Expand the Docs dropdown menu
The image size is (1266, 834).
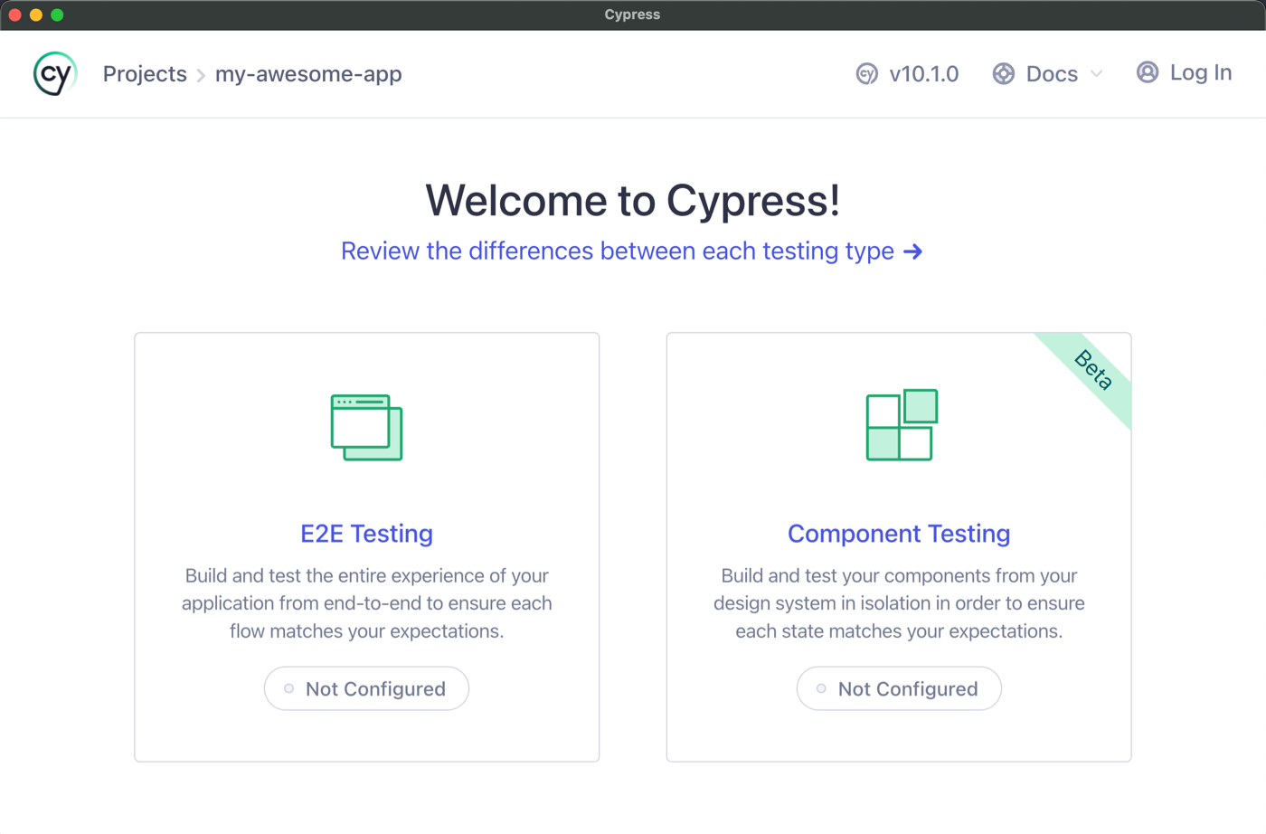[1052, 73]
